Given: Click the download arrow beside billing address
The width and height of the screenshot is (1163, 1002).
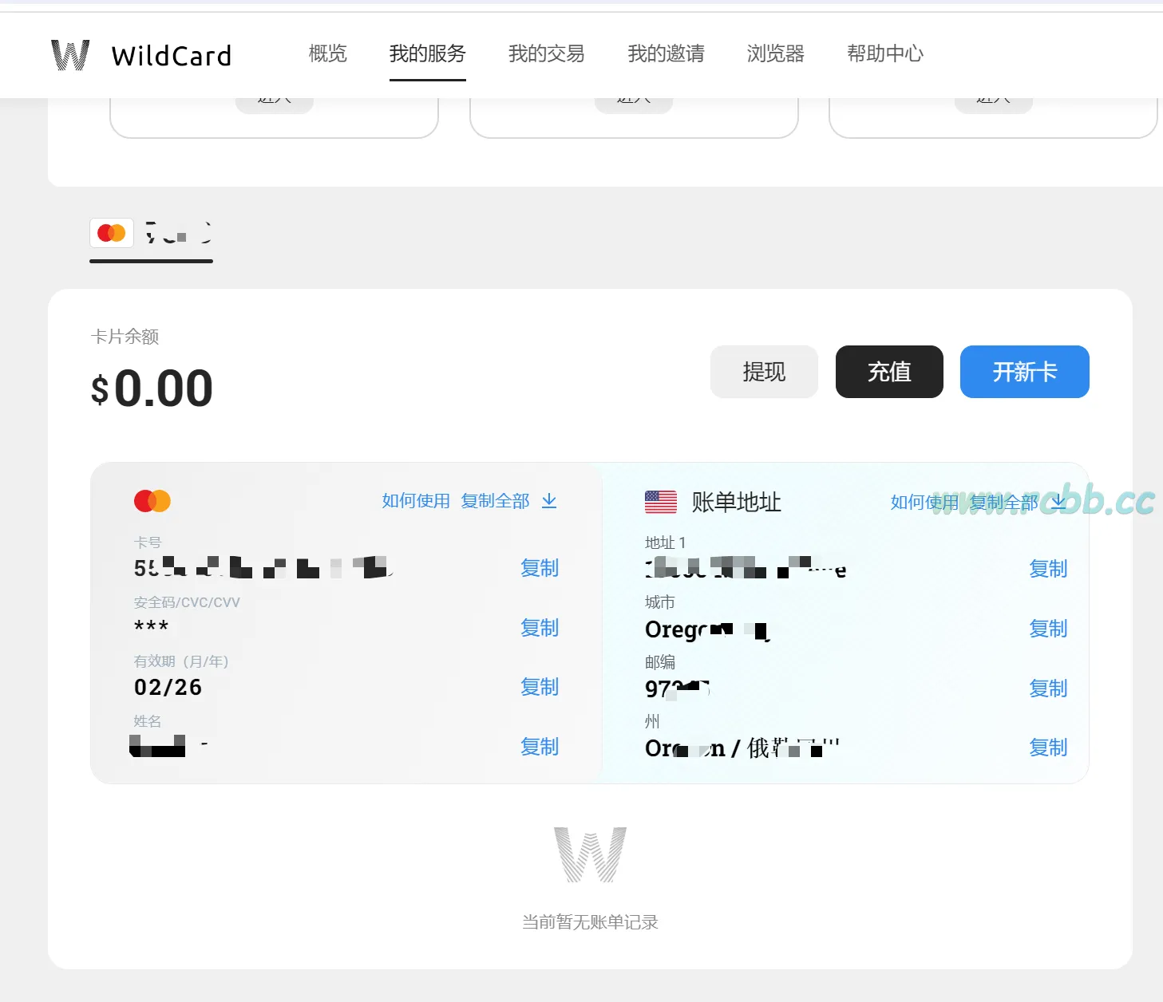Looking at the screenshot, I should point(1058,502).
